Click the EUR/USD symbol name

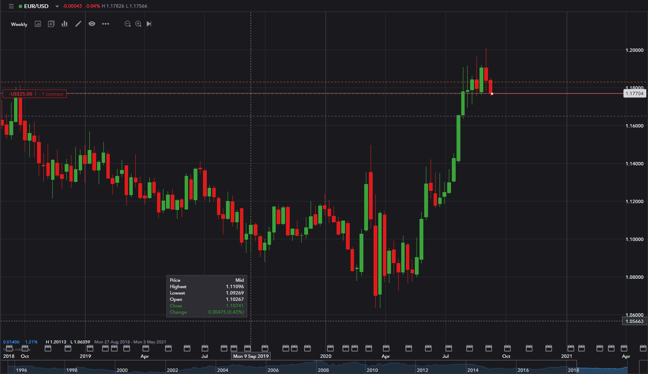36,6
